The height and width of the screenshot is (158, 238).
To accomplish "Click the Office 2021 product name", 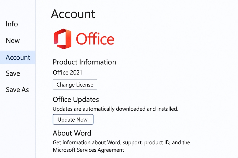I will 67,72.
